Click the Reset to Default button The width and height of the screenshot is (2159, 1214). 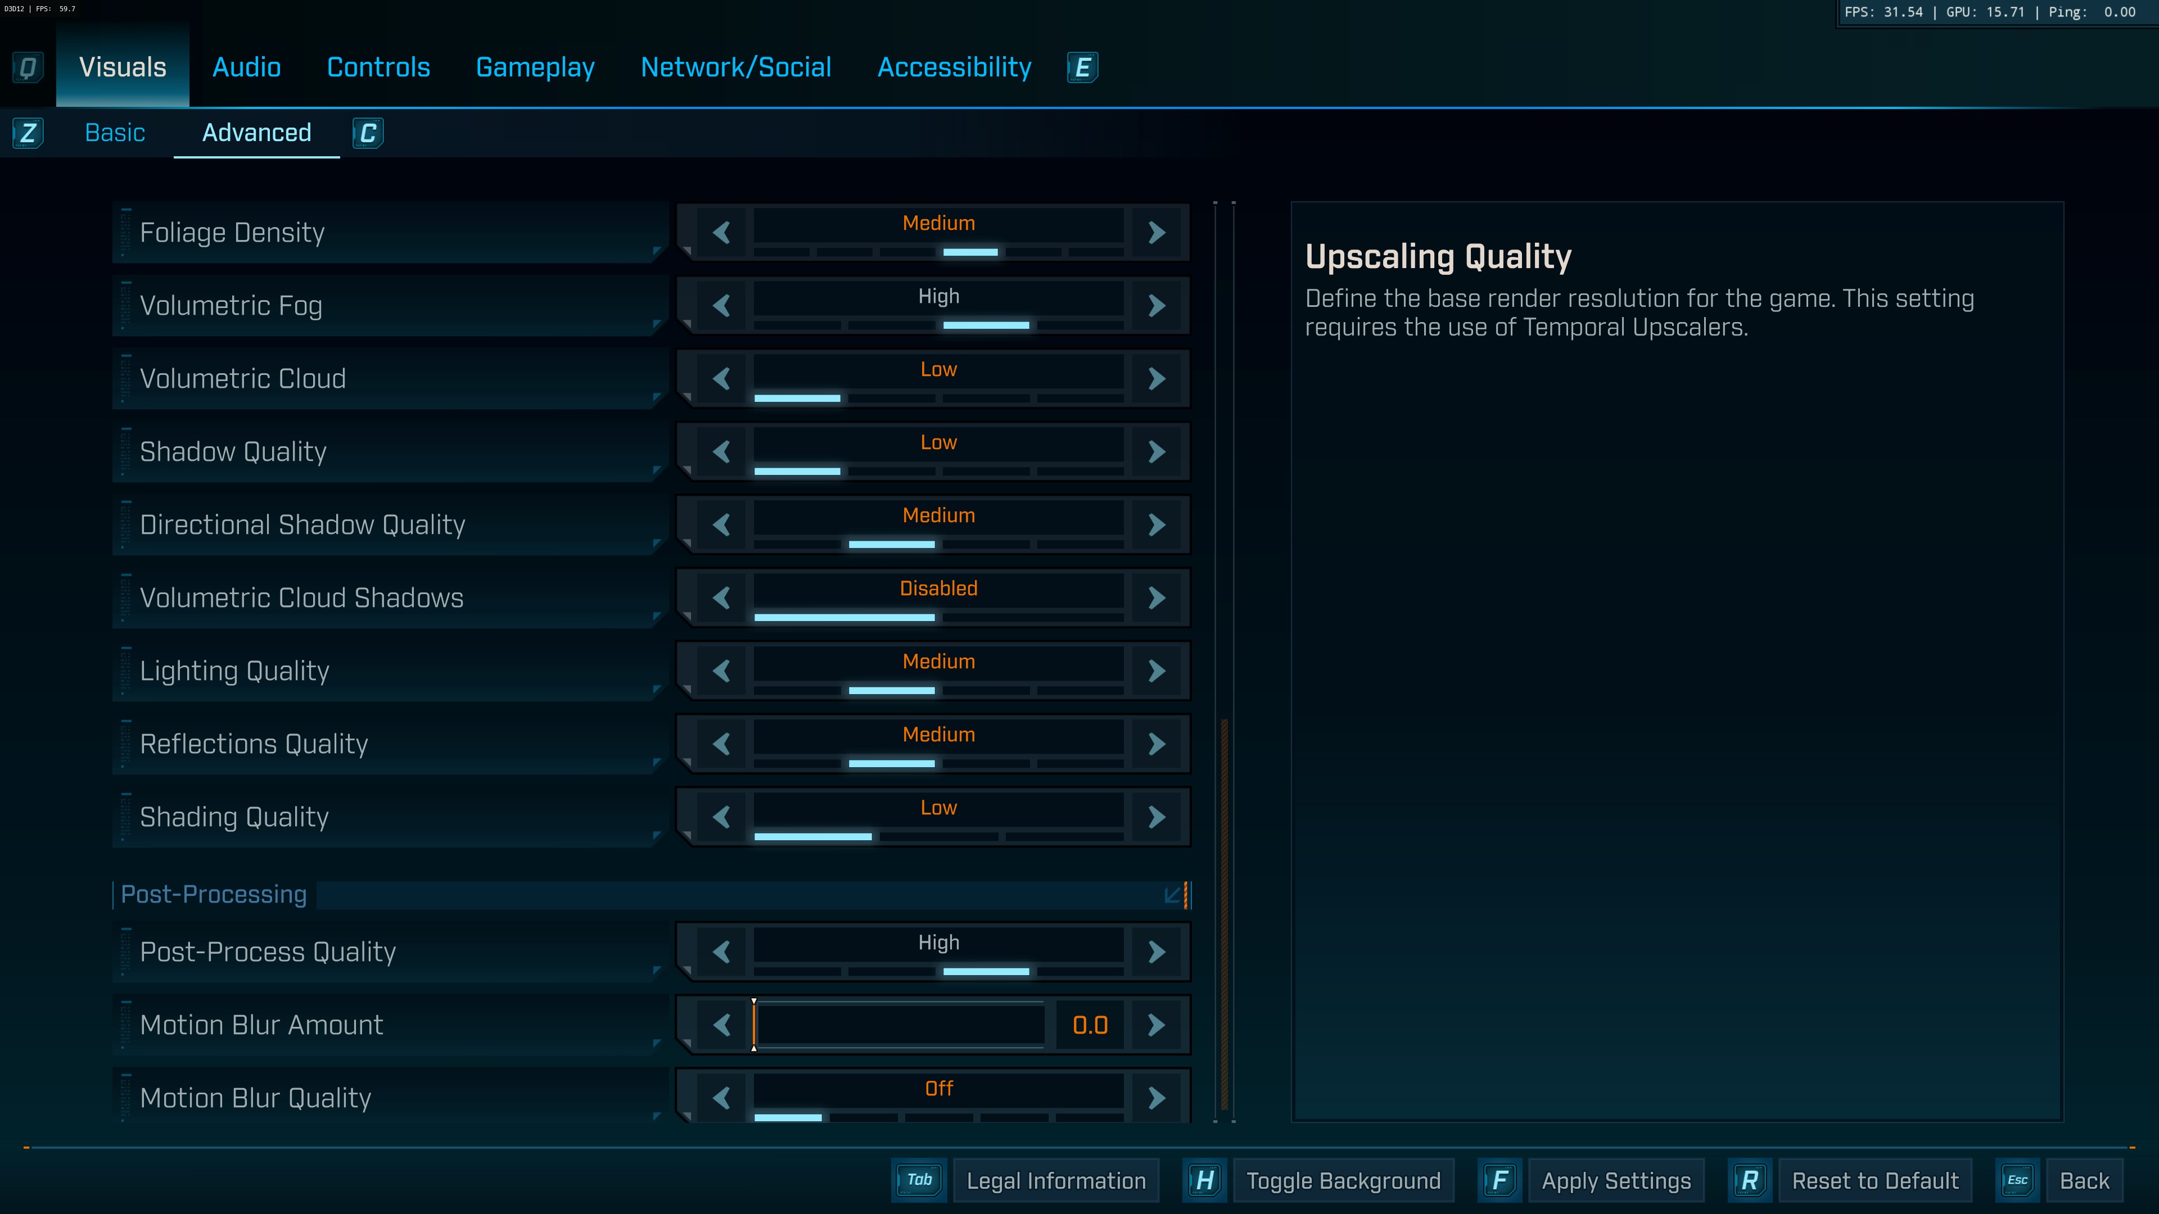pos(1875,1180)
